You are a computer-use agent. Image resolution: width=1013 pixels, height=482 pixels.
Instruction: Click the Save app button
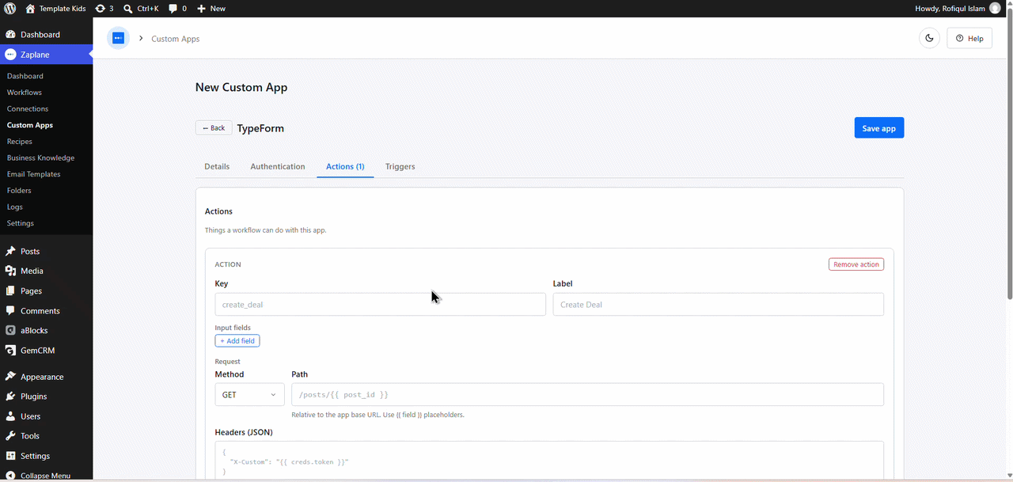pyautogui.click(x=878, y=128)
